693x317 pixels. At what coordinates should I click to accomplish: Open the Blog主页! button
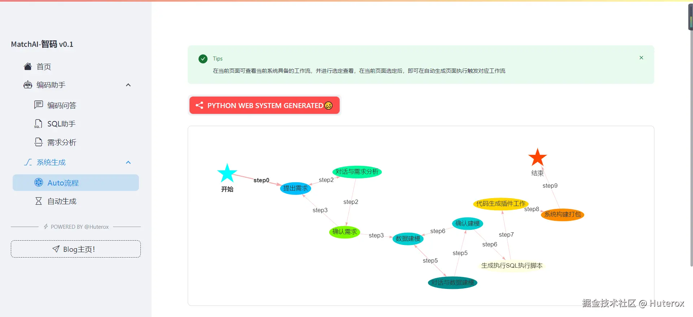[x=76, y=249]
